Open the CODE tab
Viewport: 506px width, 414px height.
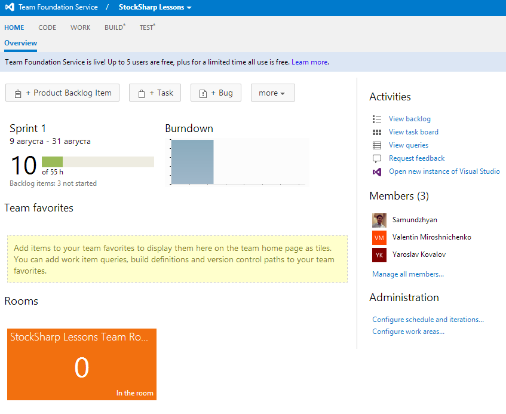click(47, 27)
